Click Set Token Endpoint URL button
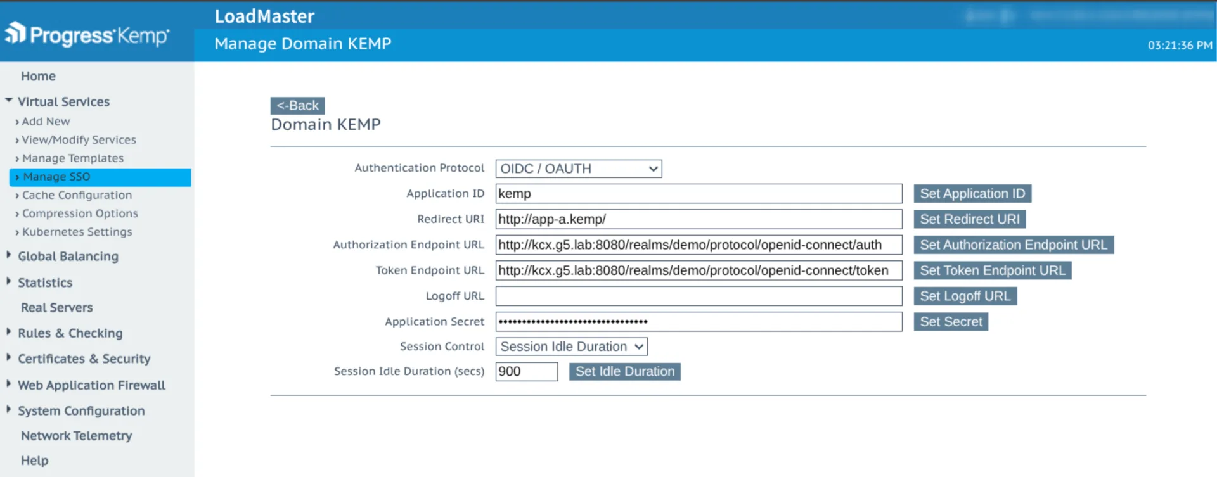This screenshot has height=477, width=1217. coord(992,270)
